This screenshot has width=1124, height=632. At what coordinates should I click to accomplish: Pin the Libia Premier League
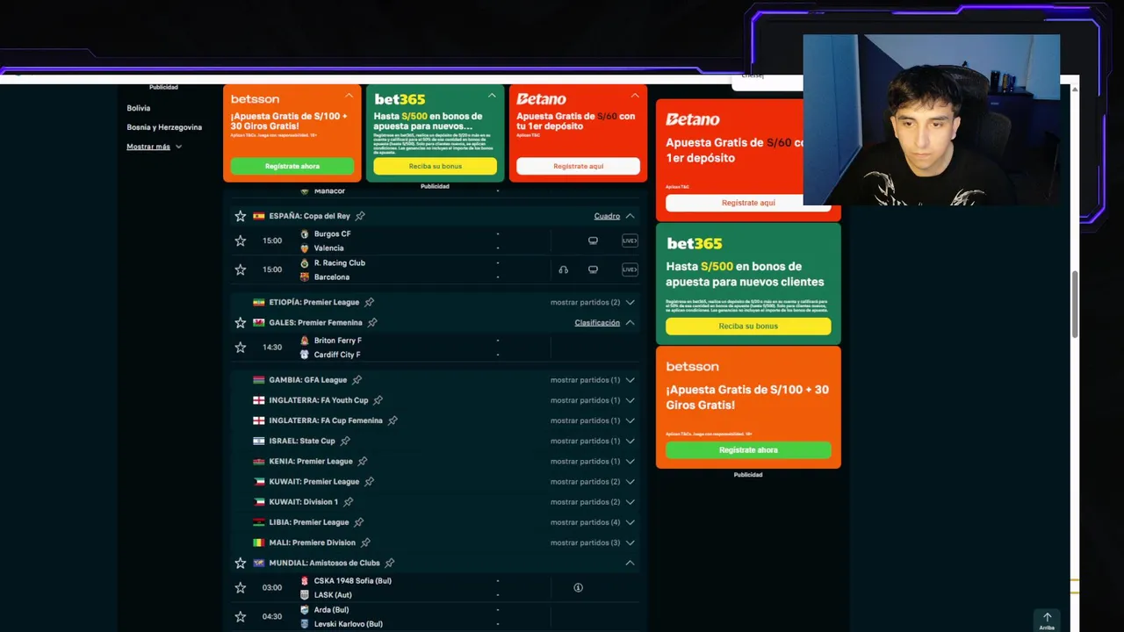click(358, 522)
